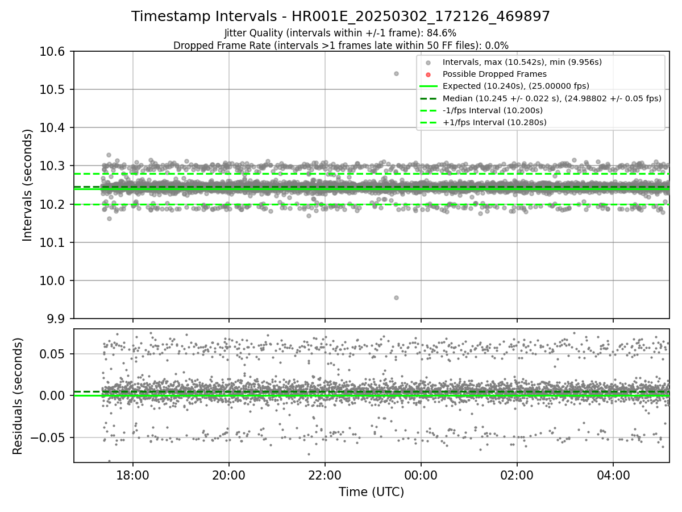Click the minimum outlier point near 9.96 seconds

(396, 298)
